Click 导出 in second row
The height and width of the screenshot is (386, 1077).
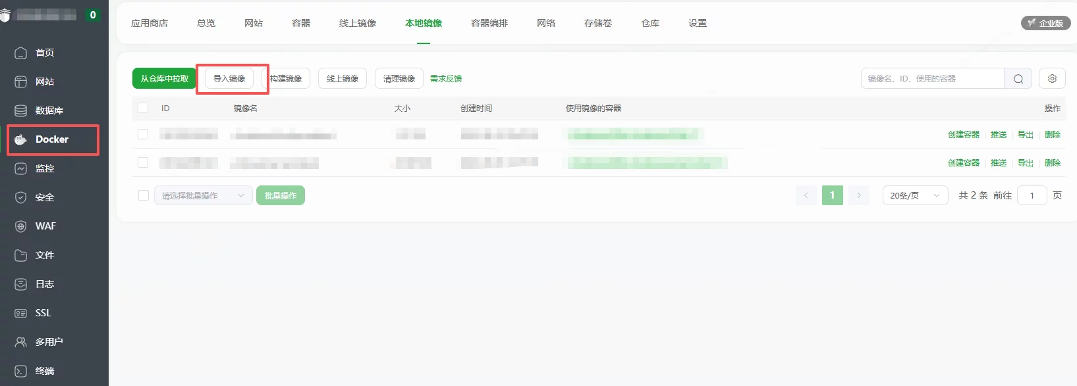point(1026,162)
